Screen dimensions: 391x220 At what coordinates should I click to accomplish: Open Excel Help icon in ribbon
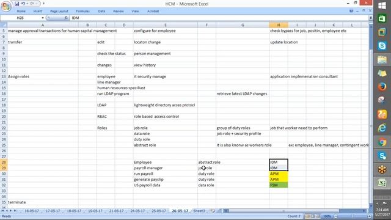pos(351,11)
